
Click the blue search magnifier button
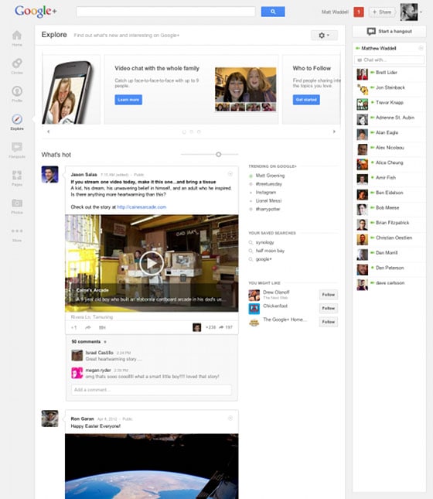tap(273, 12)
